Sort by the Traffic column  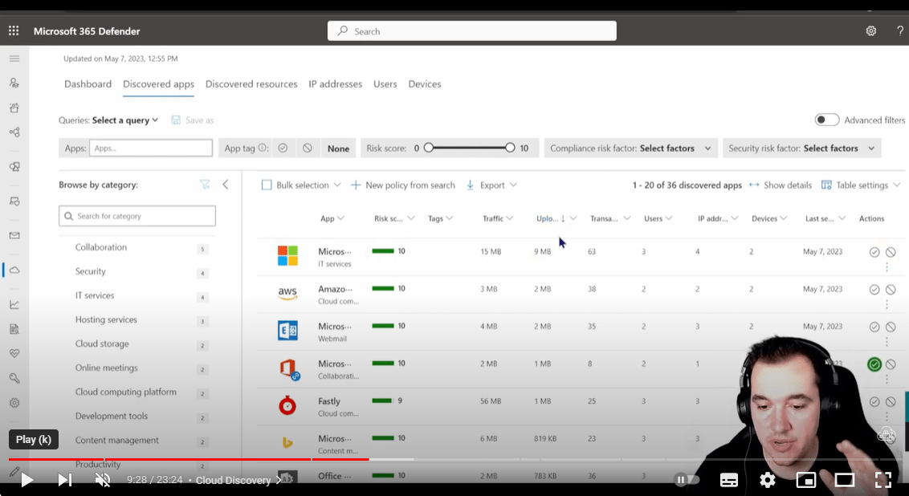(493, 218)
